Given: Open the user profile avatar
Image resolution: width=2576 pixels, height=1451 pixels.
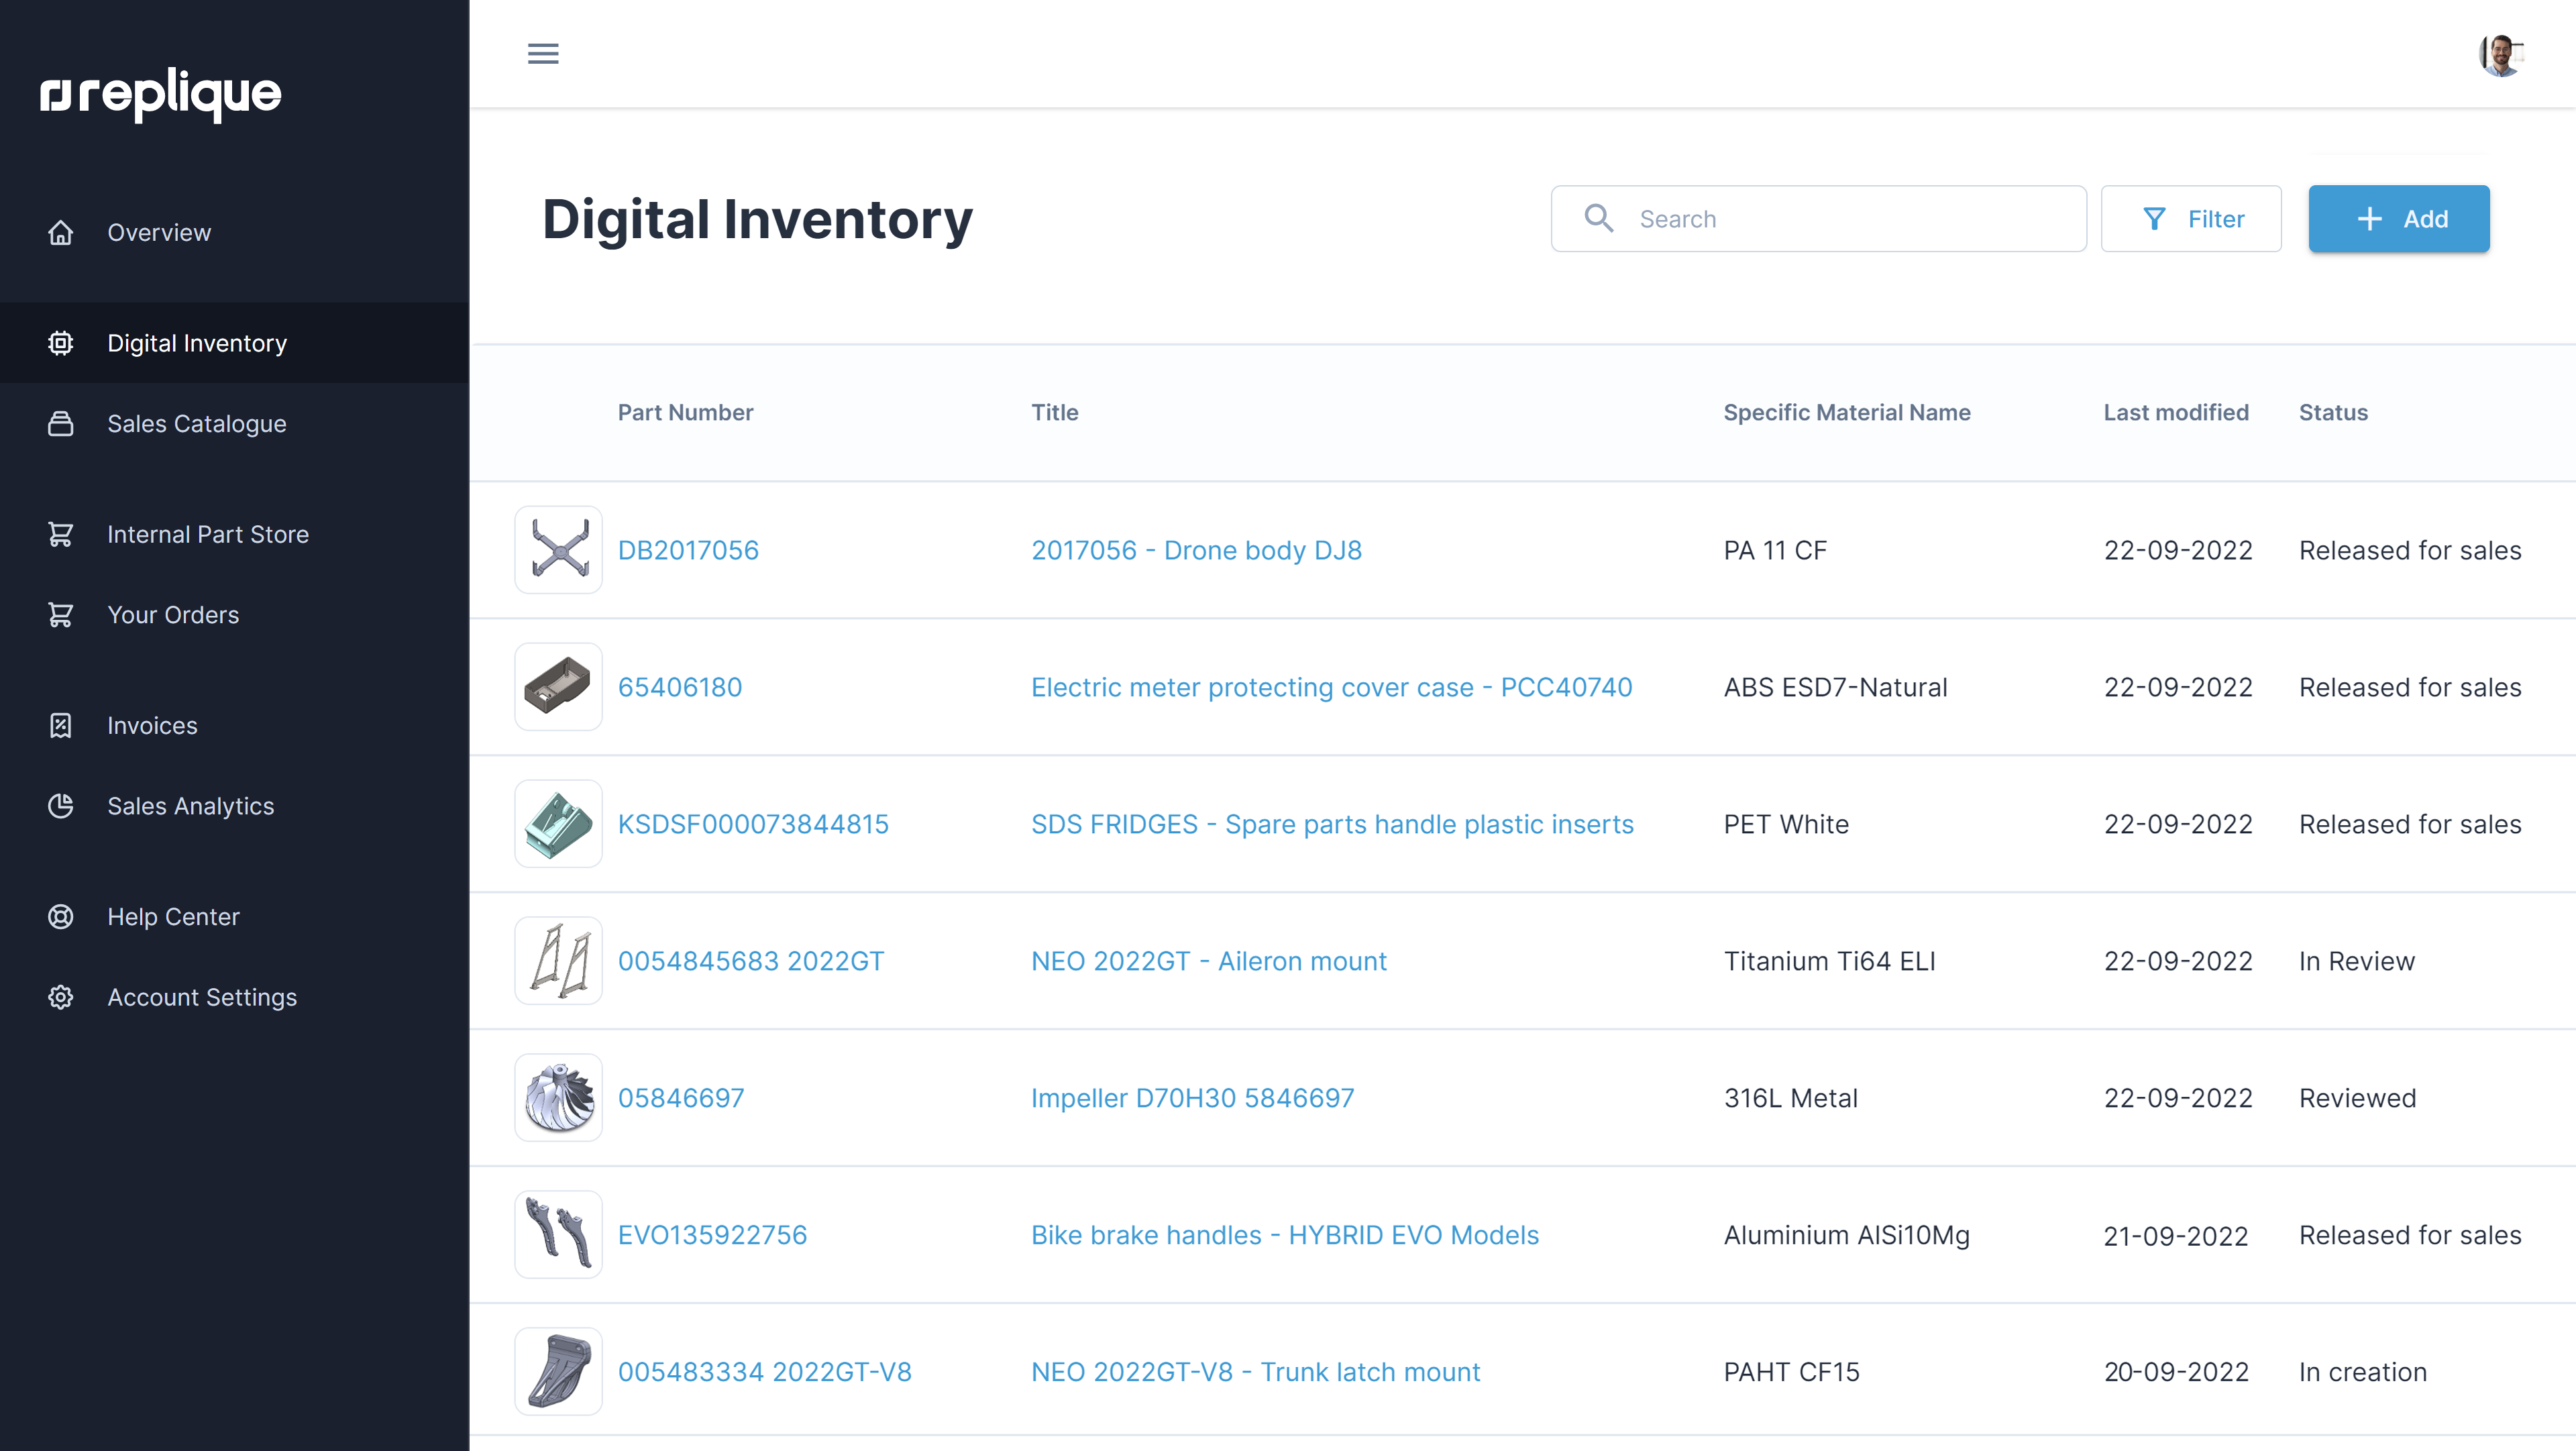Looking at the screenshot, I should pos(2502,55).
